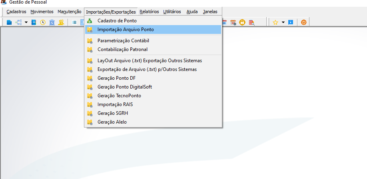
Task: Expand the hierarchy icon dropdown arrow
Action: (x=26, y=22)
